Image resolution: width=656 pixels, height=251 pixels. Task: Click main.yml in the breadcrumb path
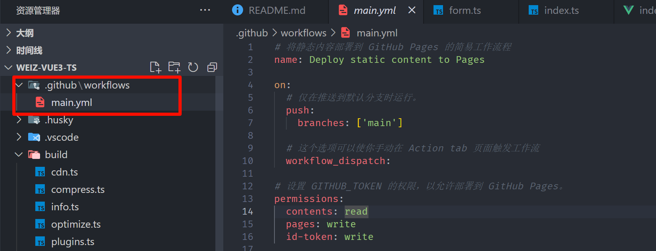click(x=377, y=33)
